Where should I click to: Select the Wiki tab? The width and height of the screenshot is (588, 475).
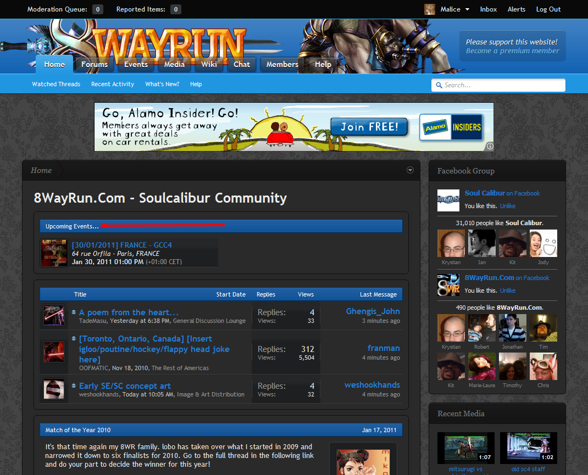pos(209,64)
